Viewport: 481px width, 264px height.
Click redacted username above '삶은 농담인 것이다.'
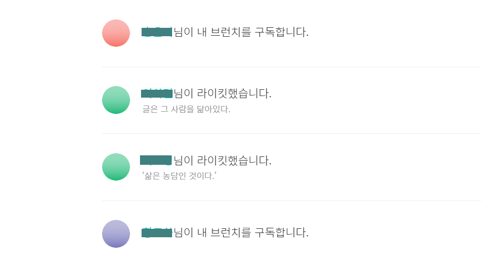pos(156,160)
